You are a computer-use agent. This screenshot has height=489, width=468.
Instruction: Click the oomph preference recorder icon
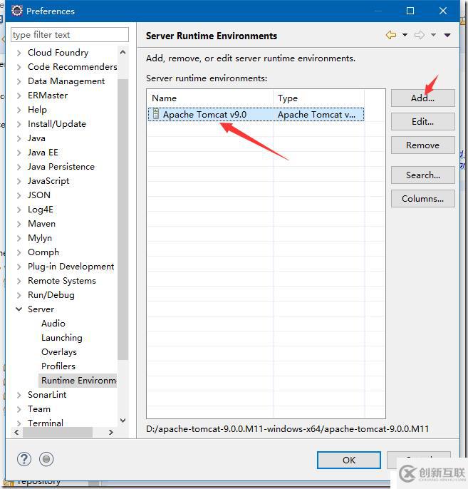coord(46,459)
